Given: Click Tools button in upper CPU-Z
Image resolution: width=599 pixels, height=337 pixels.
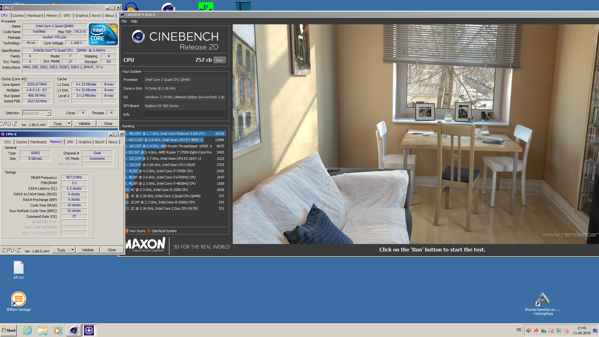Looking at the screenshot, I should coord(58,124).
